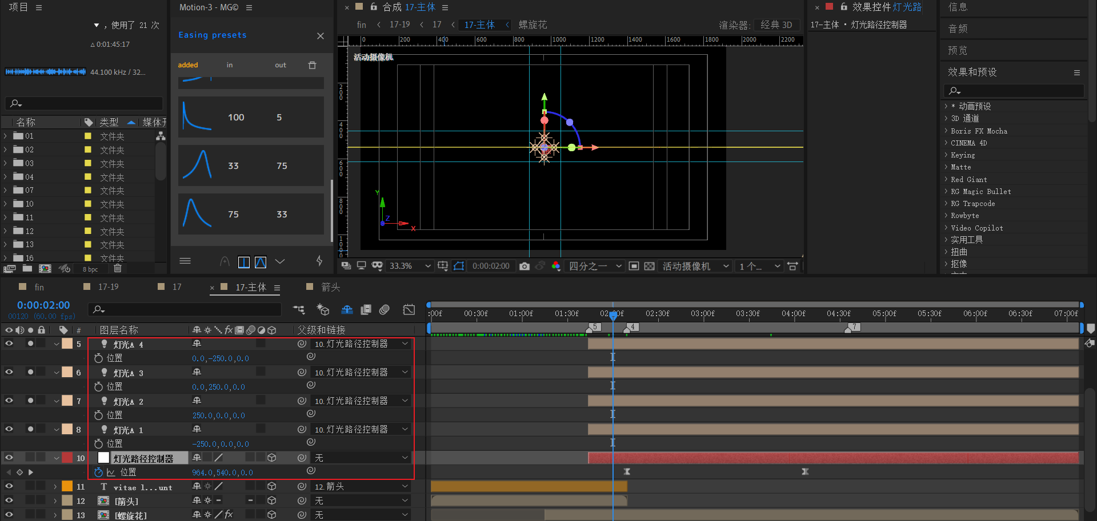Hide the 灯光 1 layer
This screenshot has width=1097, height=521.
click(x=9, y=429)
